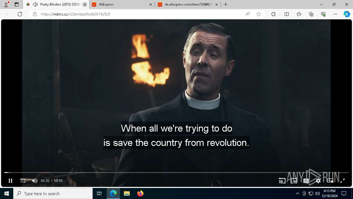Image resolution: width=353 pixels, height=199 pixels.
Task: Mute tab audio via speaker icon on tab
Action: (x=35, y=4)
